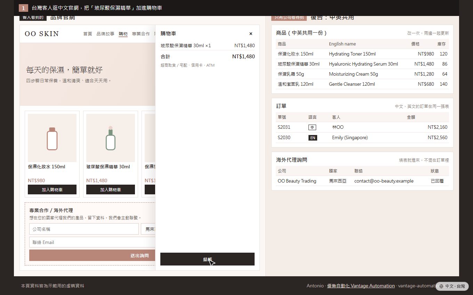Click the 中 language badge on S2031
Viewport: 473px width, 295px height.
coord(312,127)
